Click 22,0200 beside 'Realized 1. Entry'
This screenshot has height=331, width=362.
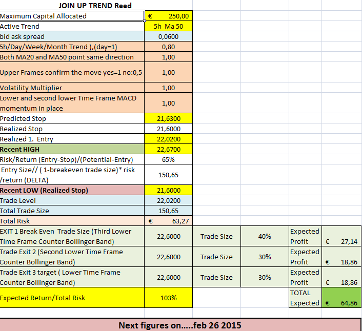click(x=168, y=139)
